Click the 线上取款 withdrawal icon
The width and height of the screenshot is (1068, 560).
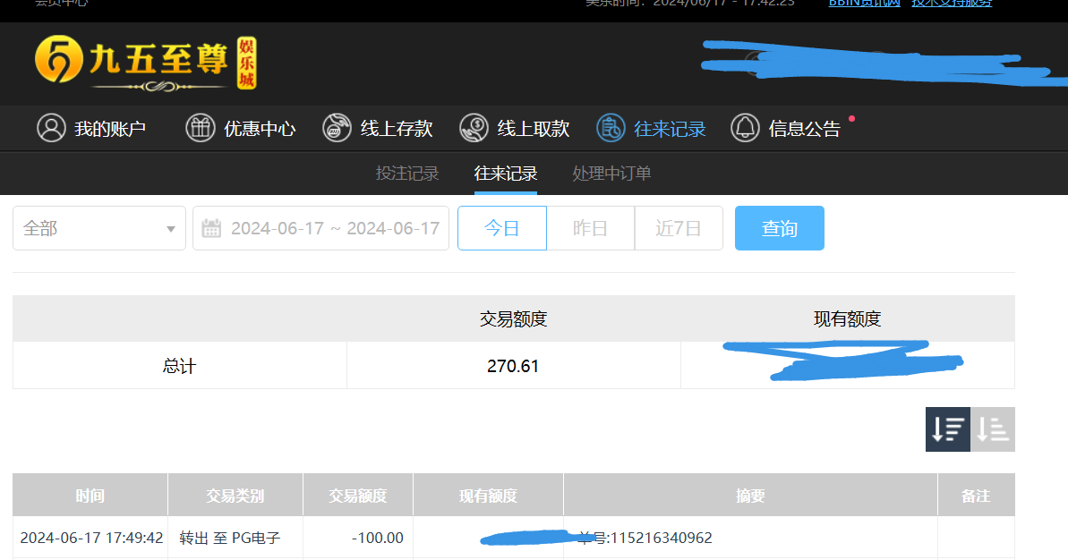click(474, 128)
